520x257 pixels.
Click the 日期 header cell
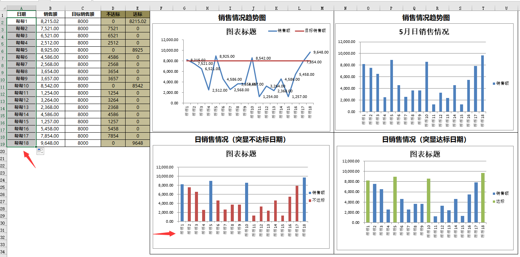coord(21,14)
